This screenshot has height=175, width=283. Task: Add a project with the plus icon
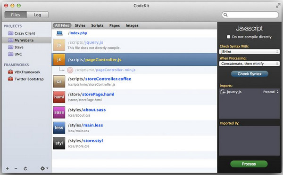7,168
